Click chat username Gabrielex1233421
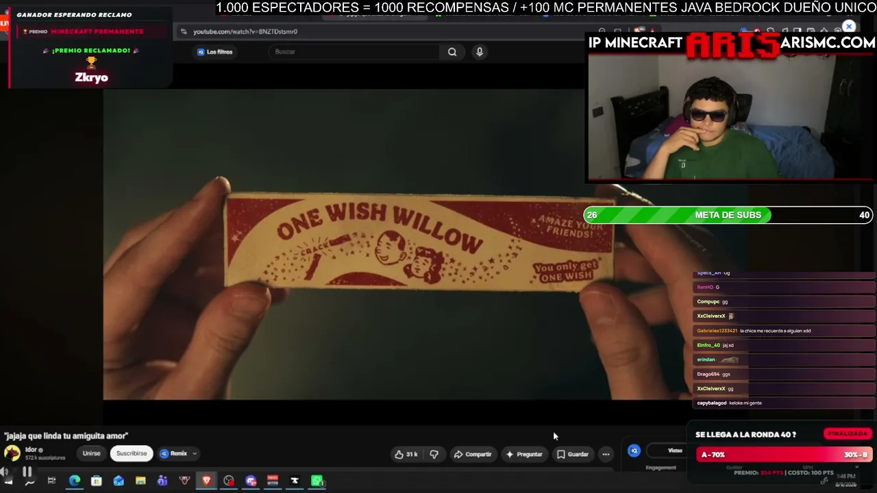This screenshot has width=877, height=493. coord(717,331)
